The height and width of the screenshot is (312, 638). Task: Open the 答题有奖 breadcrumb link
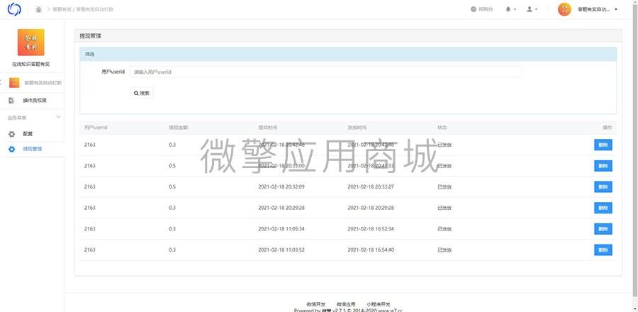(61, 9)
